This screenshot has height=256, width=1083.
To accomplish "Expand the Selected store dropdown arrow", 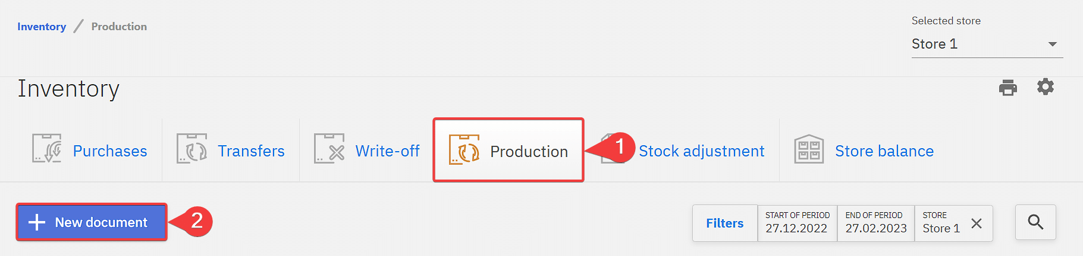I will tap(1052, 44).
